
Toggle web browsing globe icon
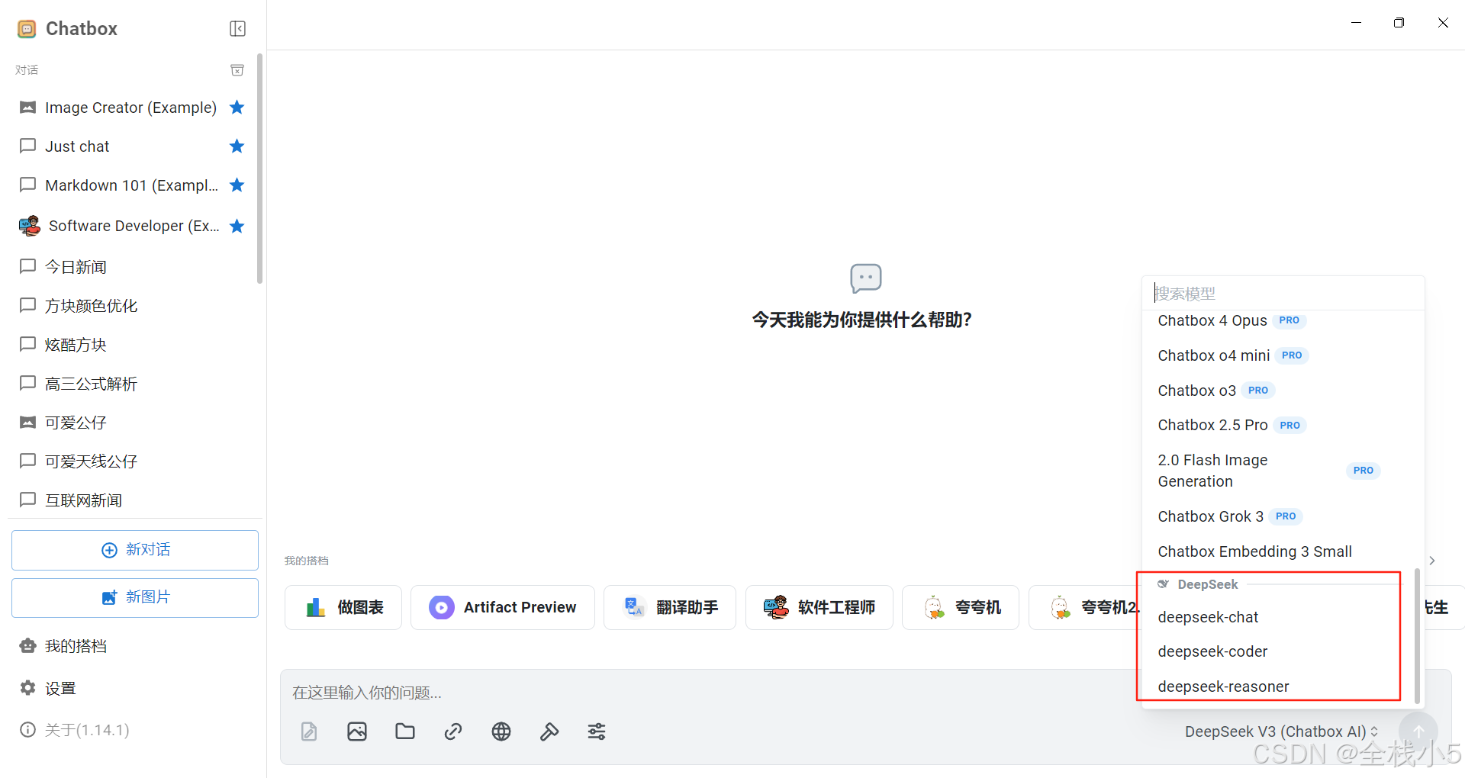point(501,731)
